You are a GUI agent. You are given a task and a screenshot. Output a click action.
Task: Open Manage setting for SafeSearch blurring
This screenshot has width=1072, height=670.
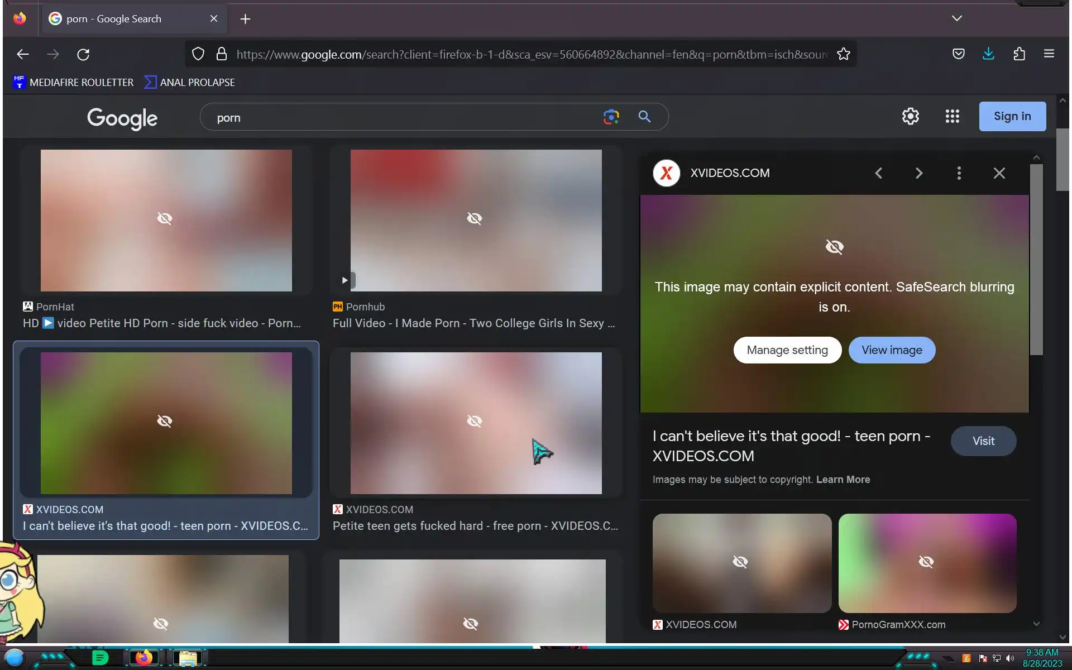(787, 350)
